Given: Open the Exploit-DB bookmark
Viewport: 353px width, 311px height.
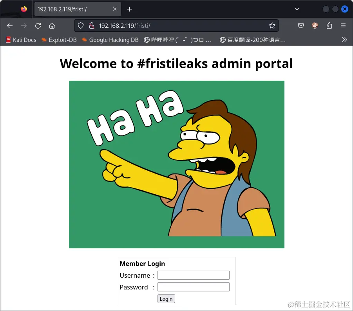Looking at the screenshot, I should pyautogui.click(x=59, y=40).
